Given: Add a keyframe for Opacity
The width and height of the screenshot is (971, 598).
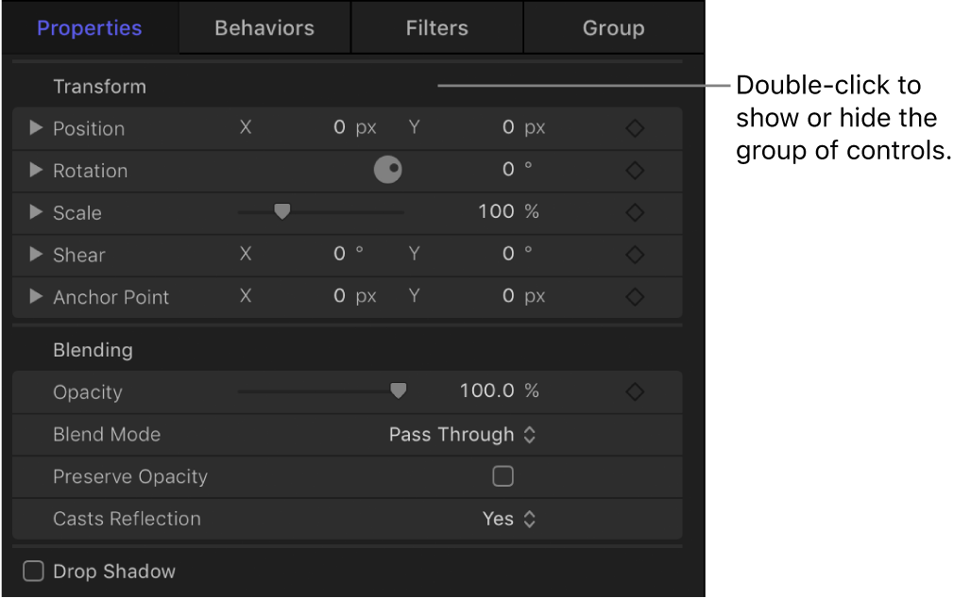Looking at the screenshot, I should click(635, 390).
